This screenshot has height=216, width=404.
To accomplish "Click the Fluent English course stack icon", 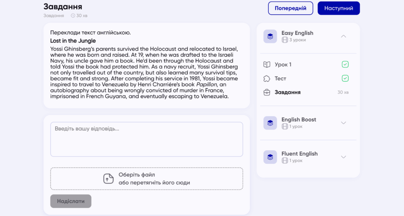I will point(270,157).
